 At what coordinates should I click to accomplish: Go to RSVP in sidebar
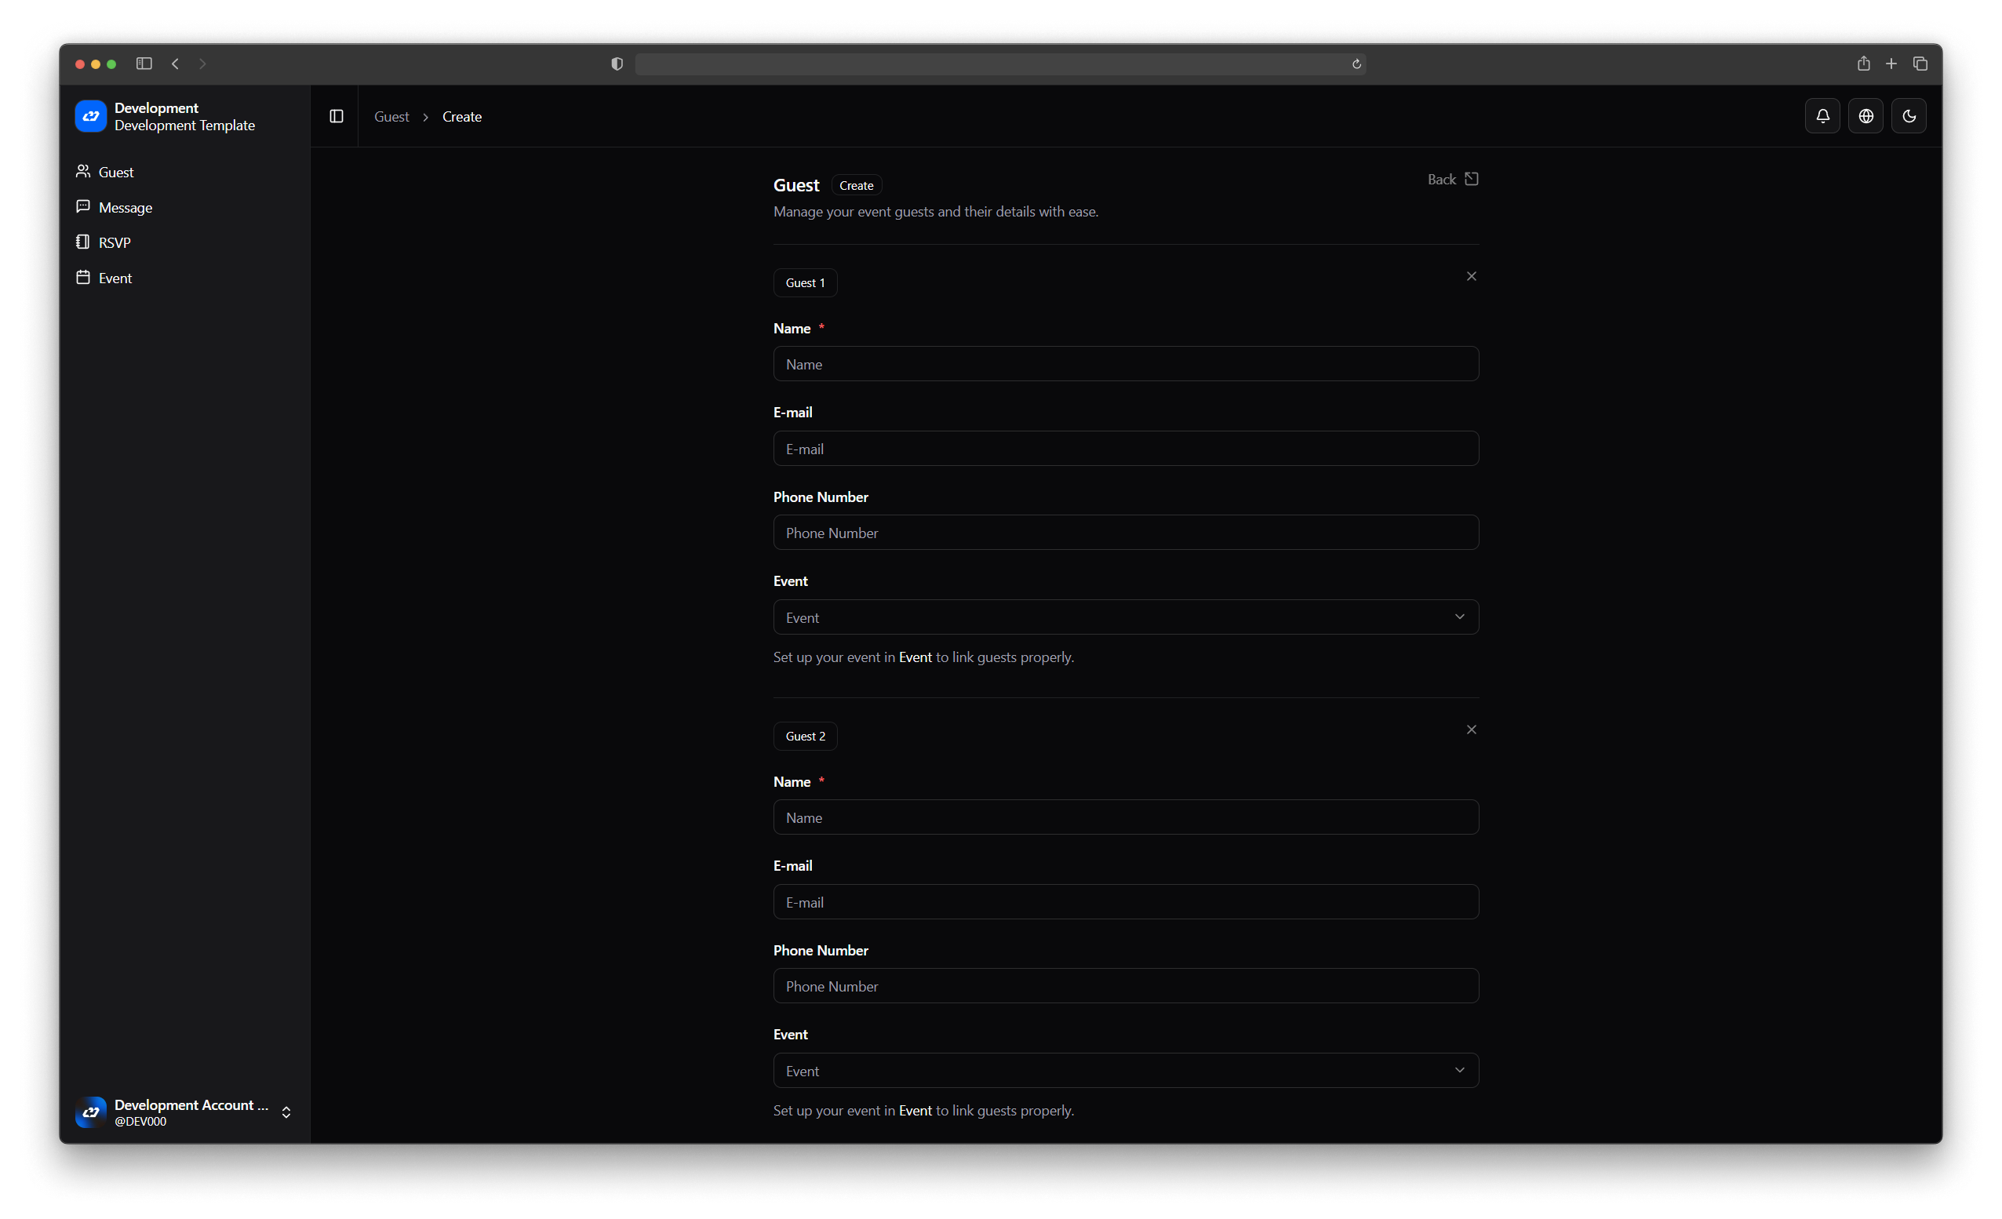(114, 242)
